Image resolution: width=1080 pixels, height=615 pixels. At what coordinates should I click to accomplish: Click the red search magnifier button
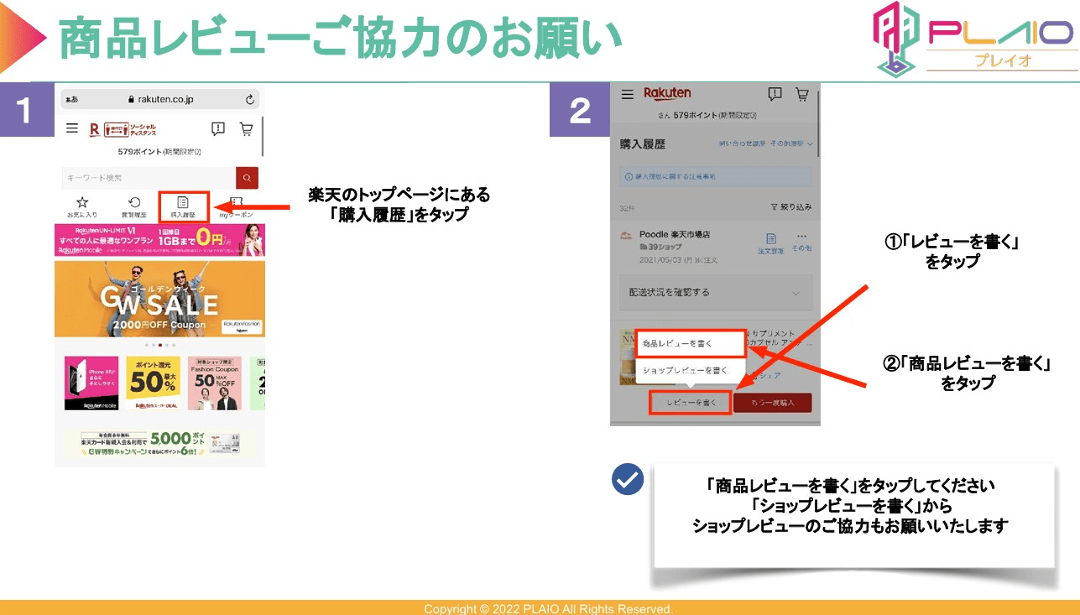[247, 178]
